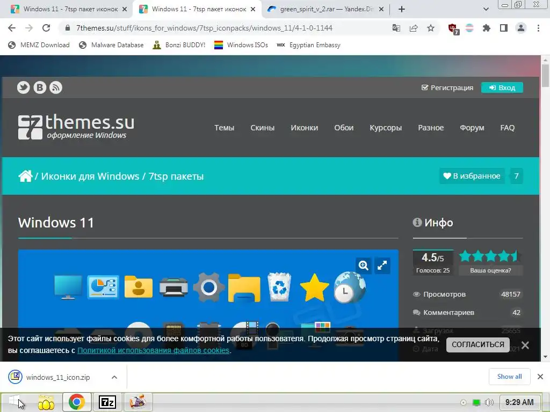The height and width of the screenshot is (412, 550).
Task: Open MEMZ Download bookmark
Action: pyautogui.click(x=39, y=45)
